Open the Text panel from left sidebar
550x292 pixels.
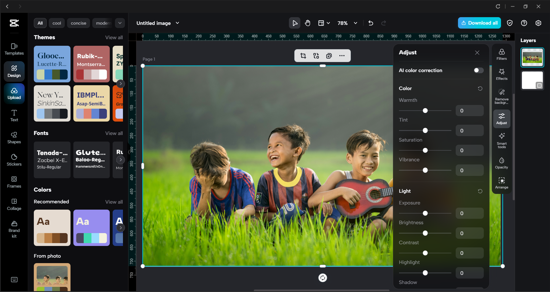[14, 115]
